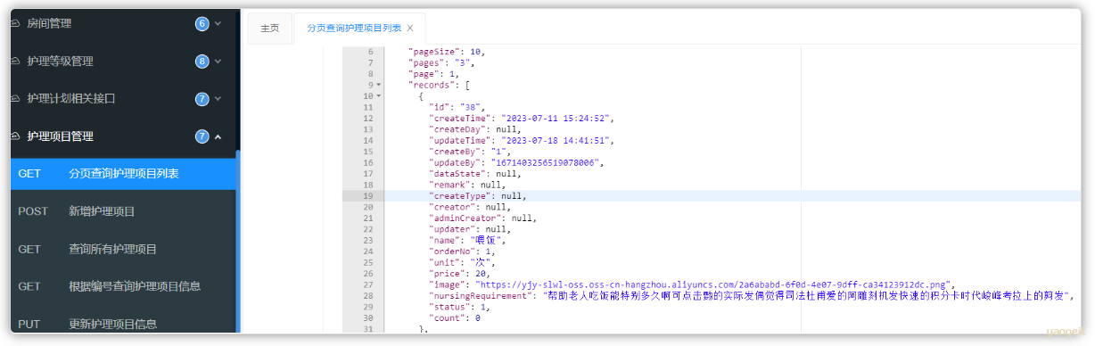Click the "createBy": "1" line
The height and width of the screenshot is (346, 1095).
point(467,152)
